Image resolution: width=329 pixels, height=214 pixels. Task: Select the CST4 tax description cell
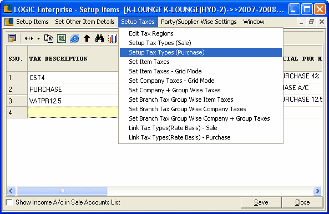(73, 78)
